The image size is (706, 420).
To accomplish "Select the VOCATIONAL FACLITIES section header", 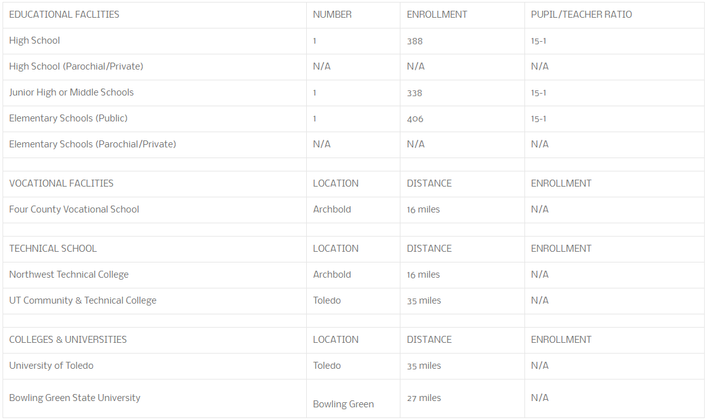I will [61, 183].
